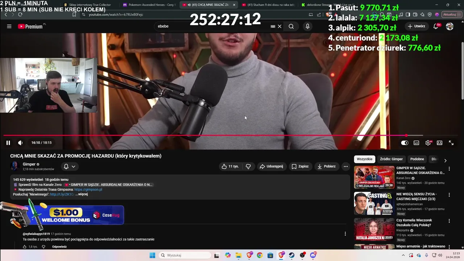The image size is (464, 261).
Task: Switch to theater mode view
Action: coord(440,143)
